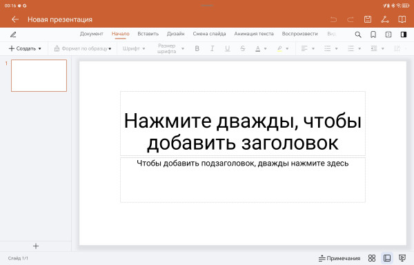Click the indent icon
This screenshot has height=265, width=414.
(x=374, y=48)
